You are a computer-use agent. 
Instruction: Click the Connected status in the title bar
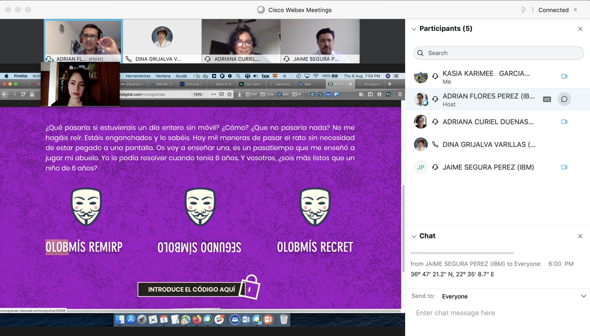[553, 10]
